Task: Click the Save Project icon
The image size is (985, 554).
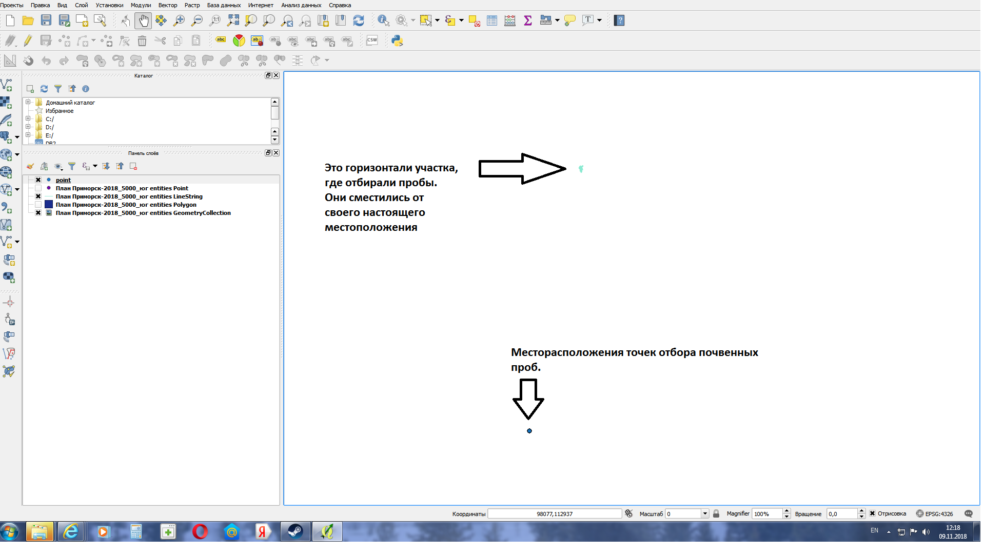Action: [46, 21]
